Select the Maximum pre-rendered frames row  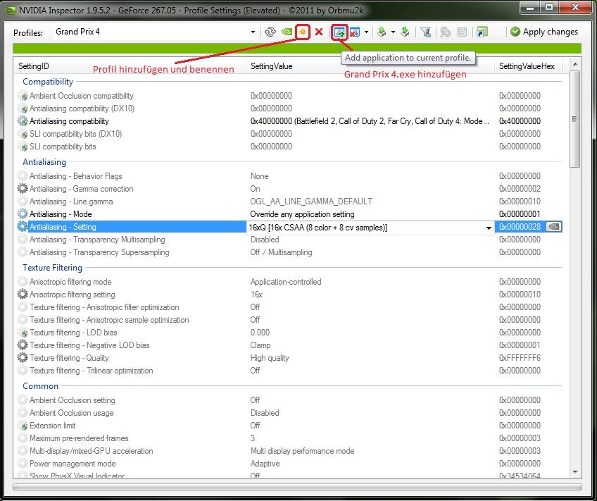tap(289, 438)
